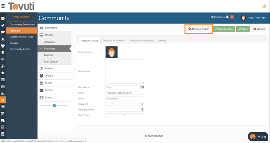Open the trophy sidebar icon

[3, 52]
